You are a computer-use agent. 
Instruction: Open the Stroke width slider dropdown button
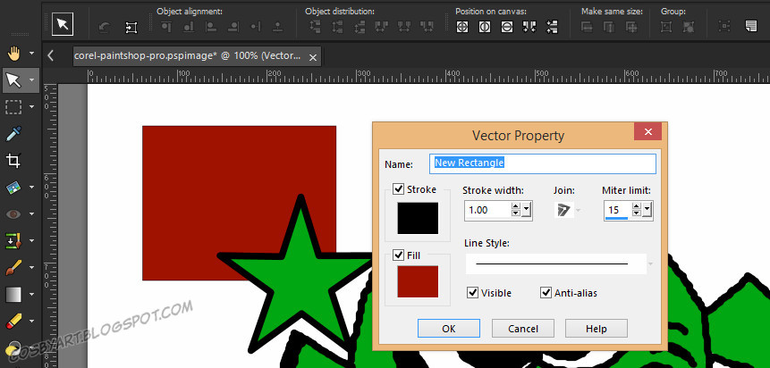coord(526,210)
